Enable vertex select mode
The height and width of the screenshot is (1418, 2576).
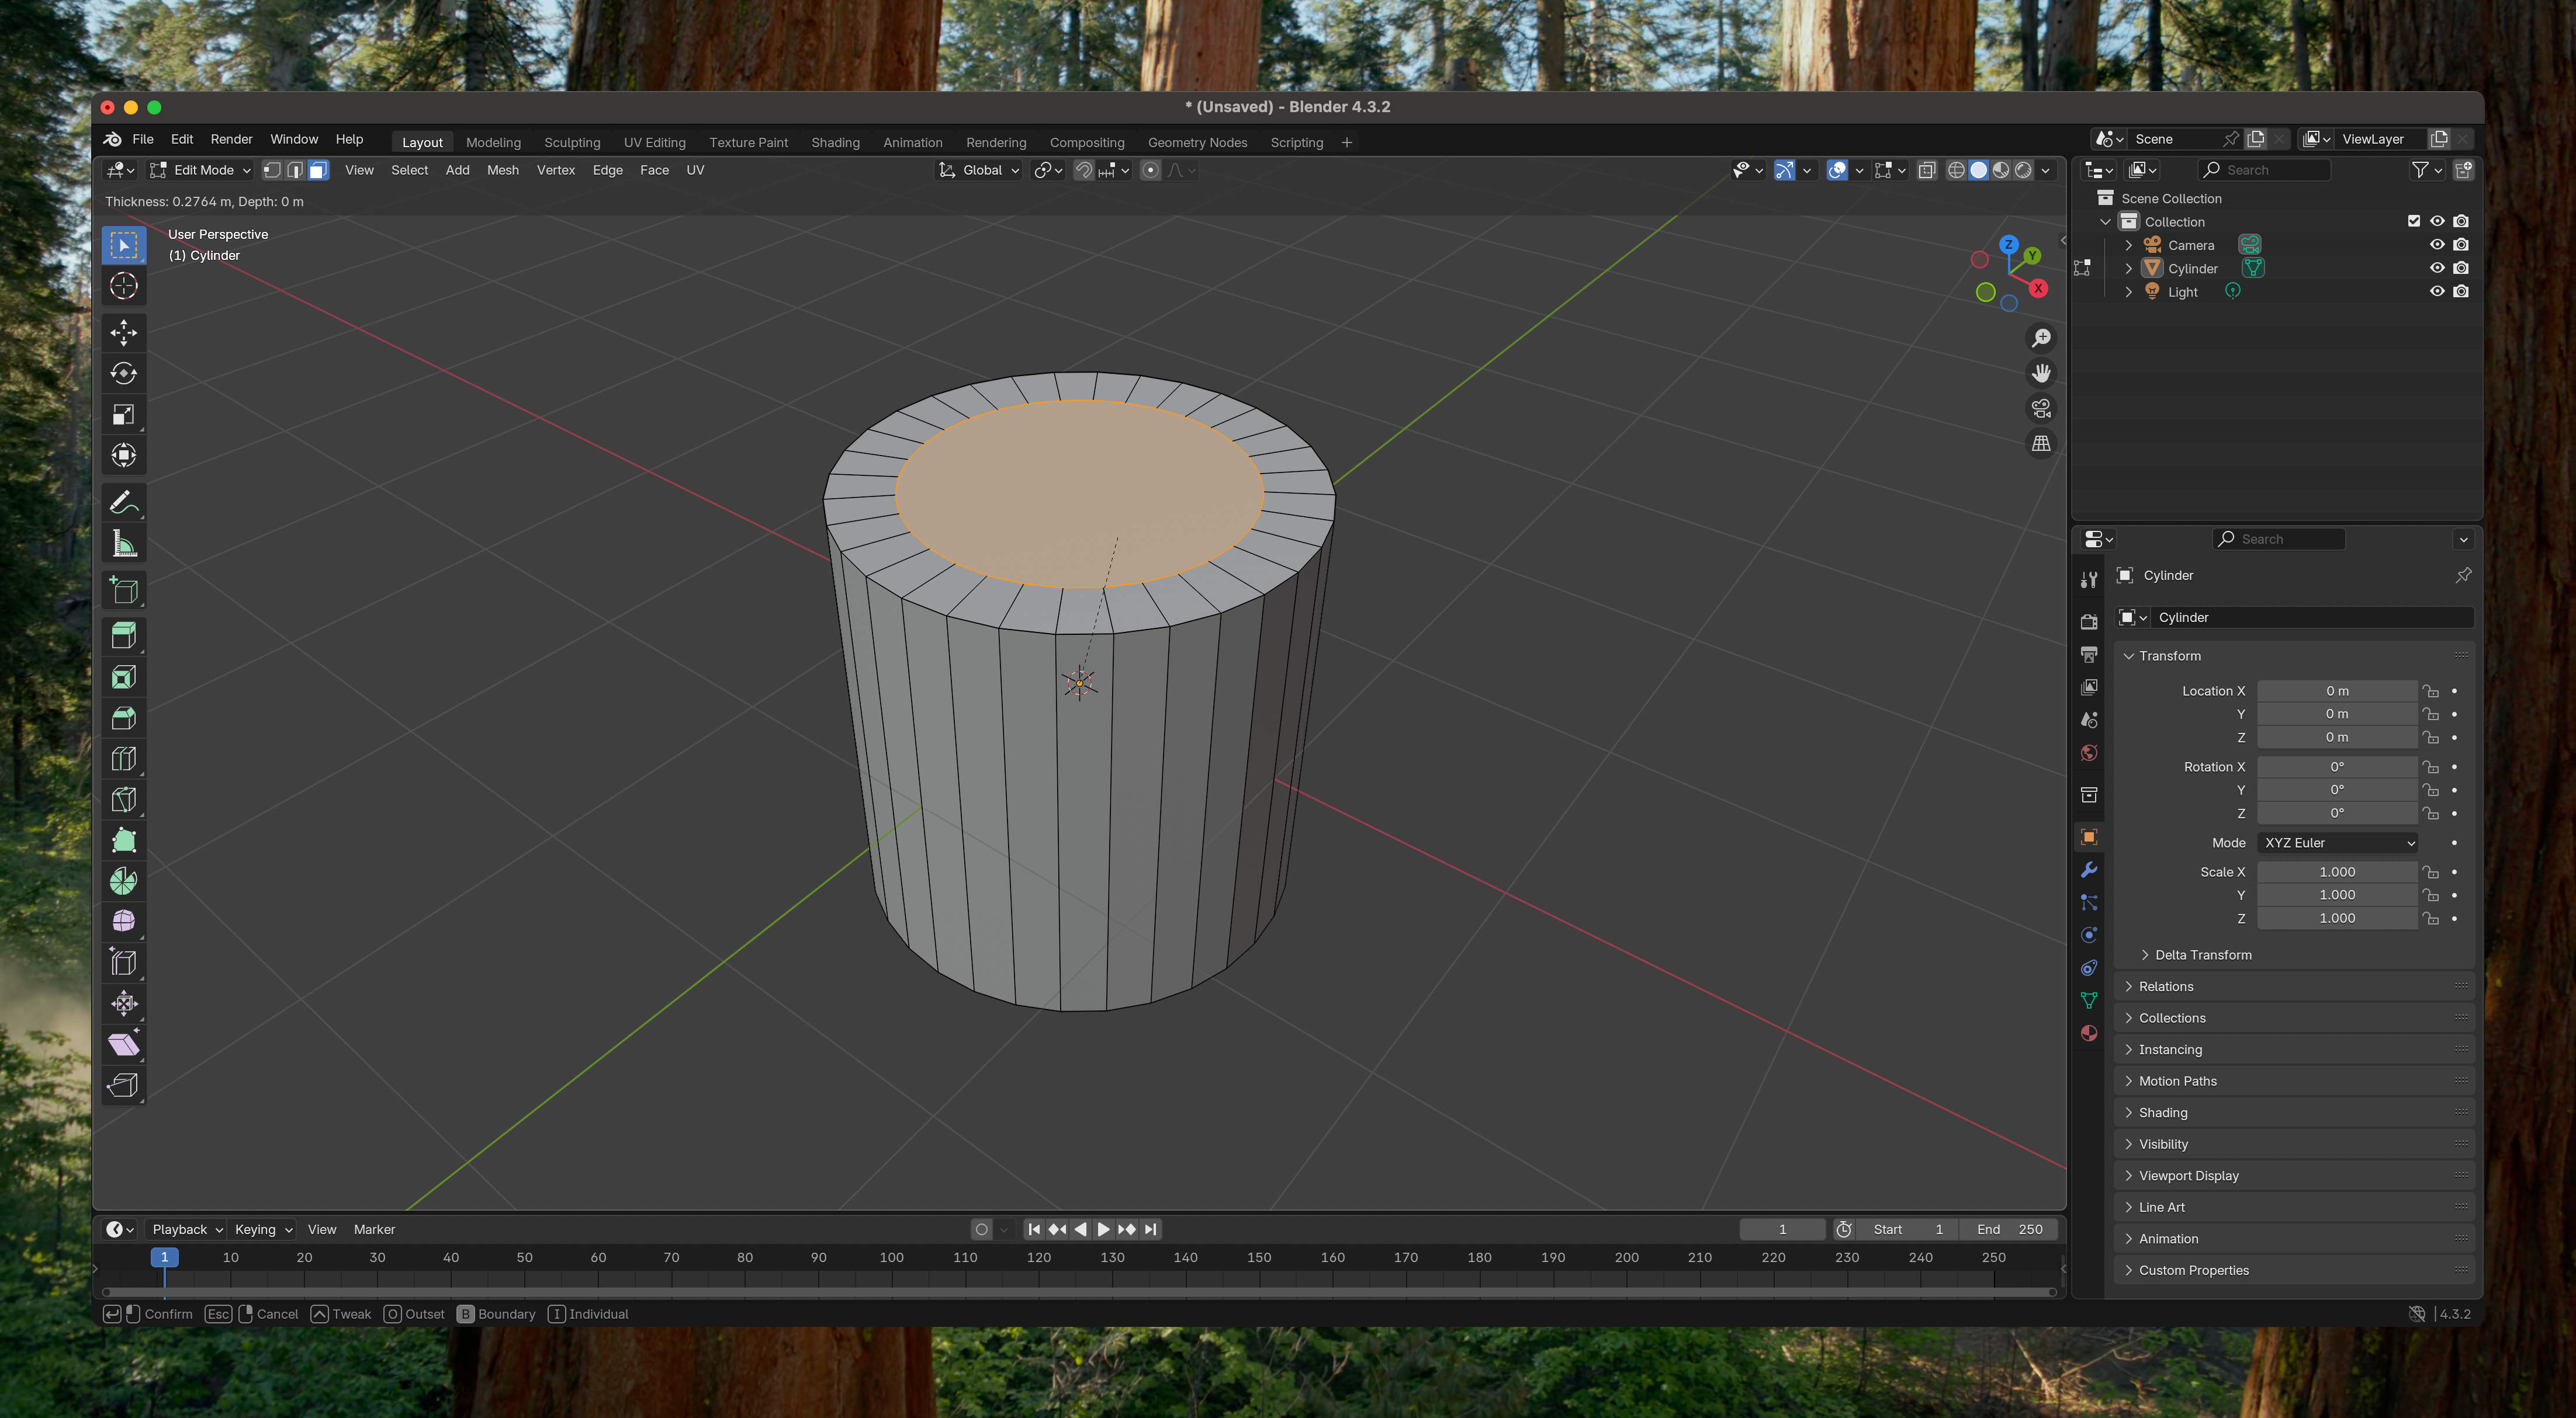pyautogui.click(x=272, y=170)
